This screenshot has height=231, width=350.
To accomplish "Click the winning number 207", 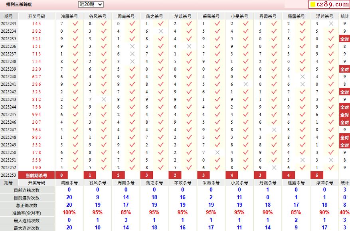I will [x=36, y=122].
